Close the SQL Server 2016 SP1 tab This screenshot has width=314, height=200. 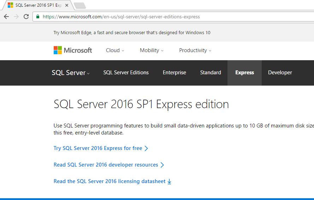[x=67, y=5]
